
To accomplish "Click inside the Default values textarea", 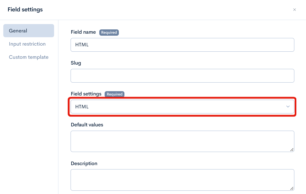I will [182, 141].
